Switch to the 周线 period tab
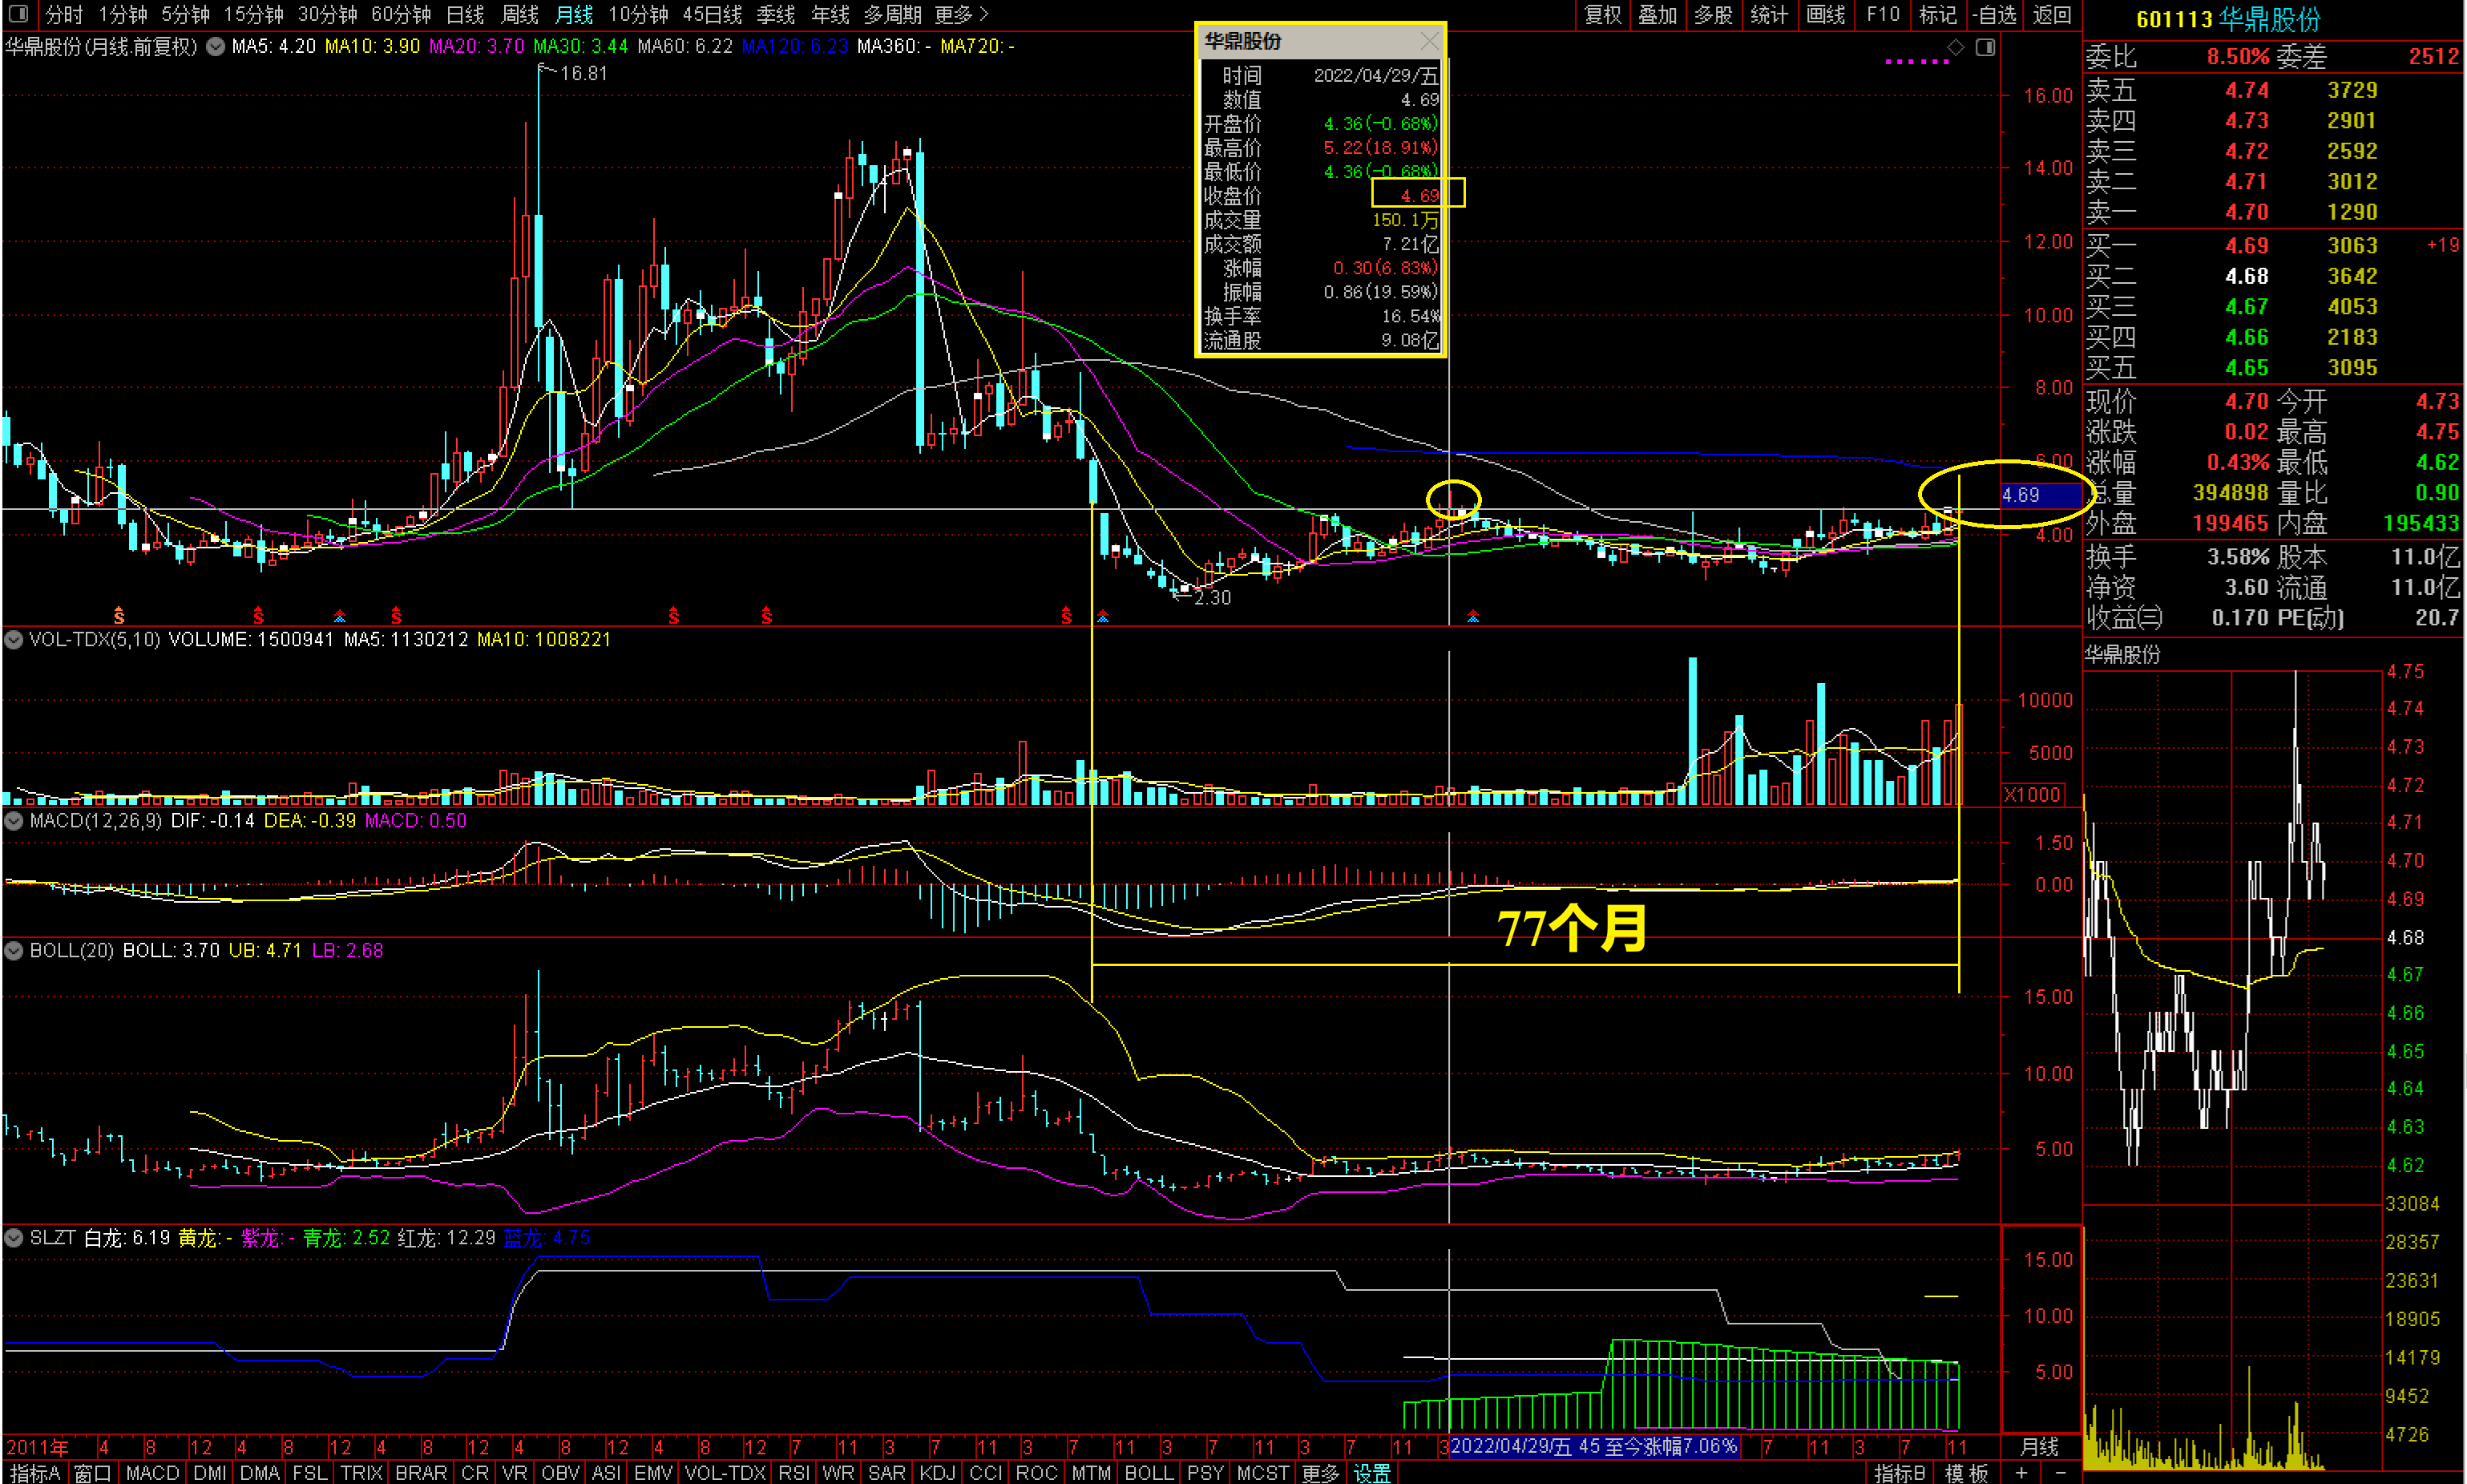The width and height of the screenshot is (2467, 1484). coord(519,14)
